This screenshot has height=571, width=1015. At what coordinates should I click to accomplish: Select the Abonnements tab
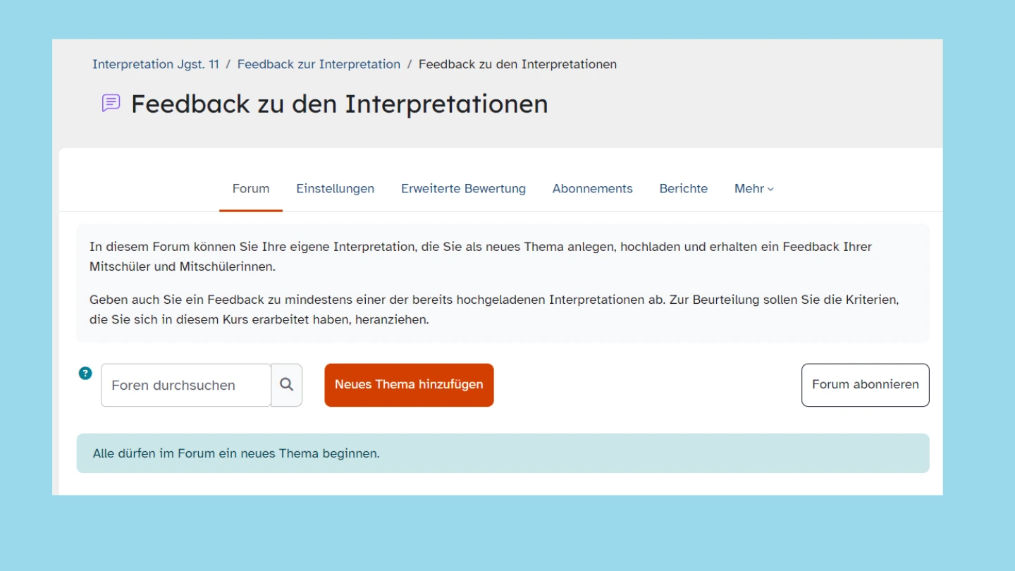coord(592,189)
